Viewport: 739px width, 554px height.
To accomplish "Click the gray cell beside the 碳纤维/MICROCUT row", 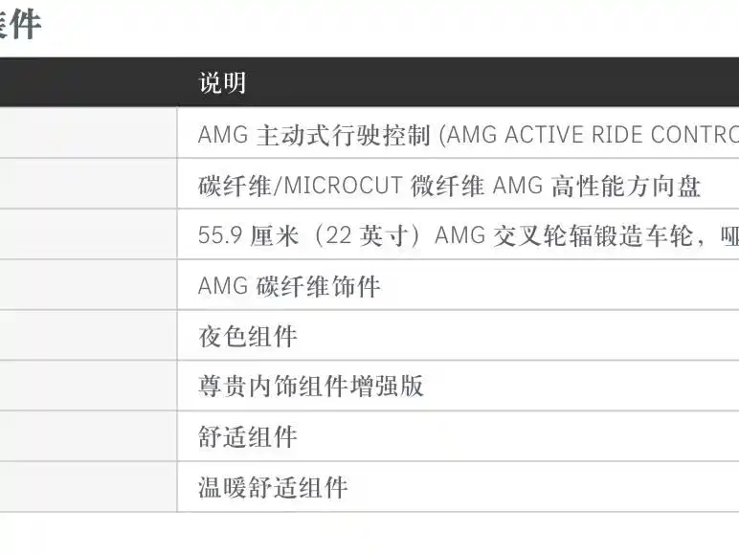I will pos(89,184).
